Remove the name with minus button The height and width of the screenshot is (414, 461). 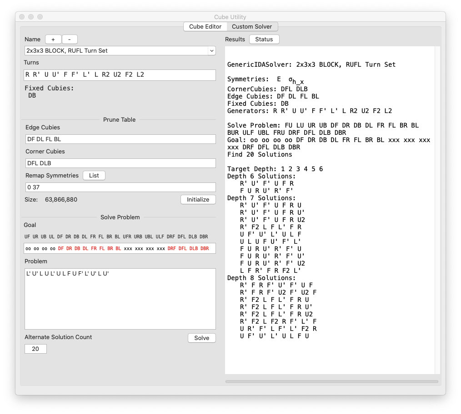pyautogui.click(x=70, y=39)
